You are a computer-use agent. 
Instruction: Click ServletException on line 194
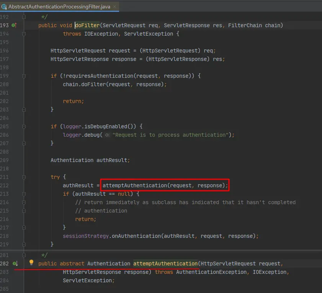click(149, 34)
